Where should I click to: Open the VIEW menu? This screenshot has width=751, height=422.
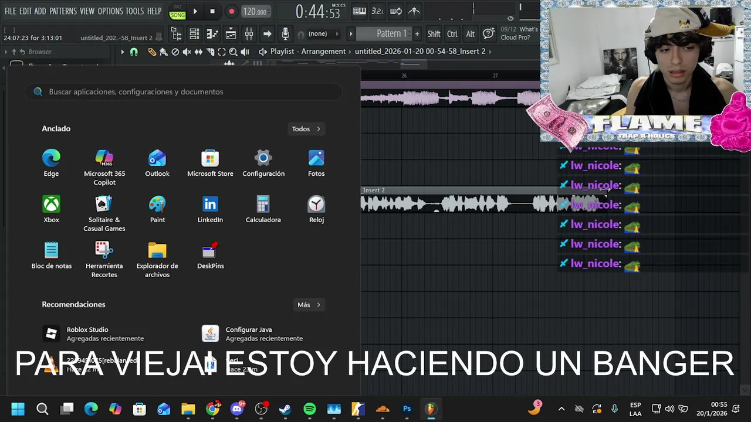pyautogui.click(x=87, y=11)
